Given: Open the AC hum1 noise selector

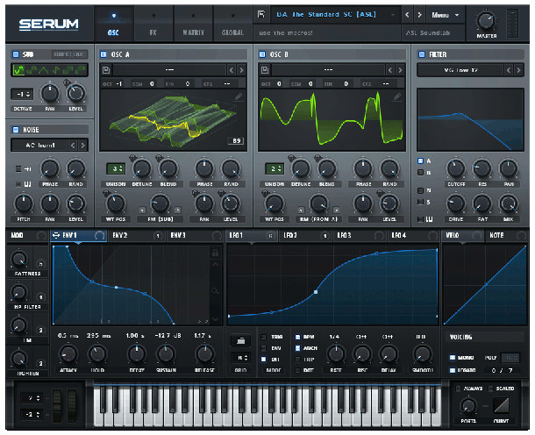Looking at the screenshot, I should (40, 146).
